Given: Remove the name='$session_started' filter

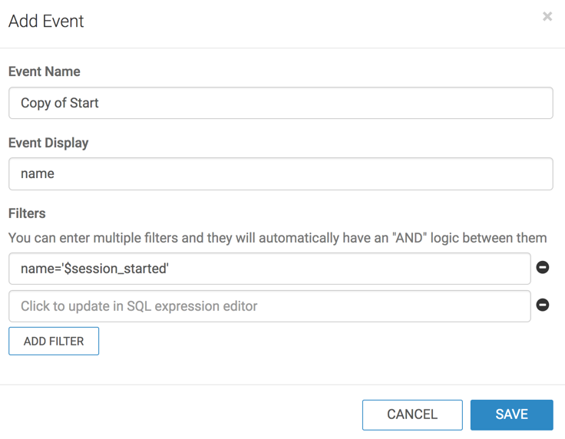Looking at the screenshot, I should coord(543,268).
